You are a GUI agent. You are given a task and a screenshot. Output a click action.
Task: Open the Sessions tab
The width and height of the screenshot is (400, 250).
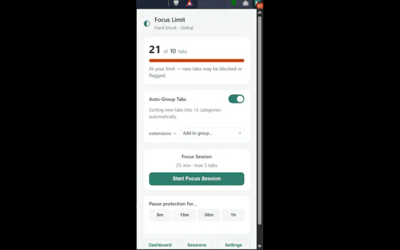[x=197, y=245]
